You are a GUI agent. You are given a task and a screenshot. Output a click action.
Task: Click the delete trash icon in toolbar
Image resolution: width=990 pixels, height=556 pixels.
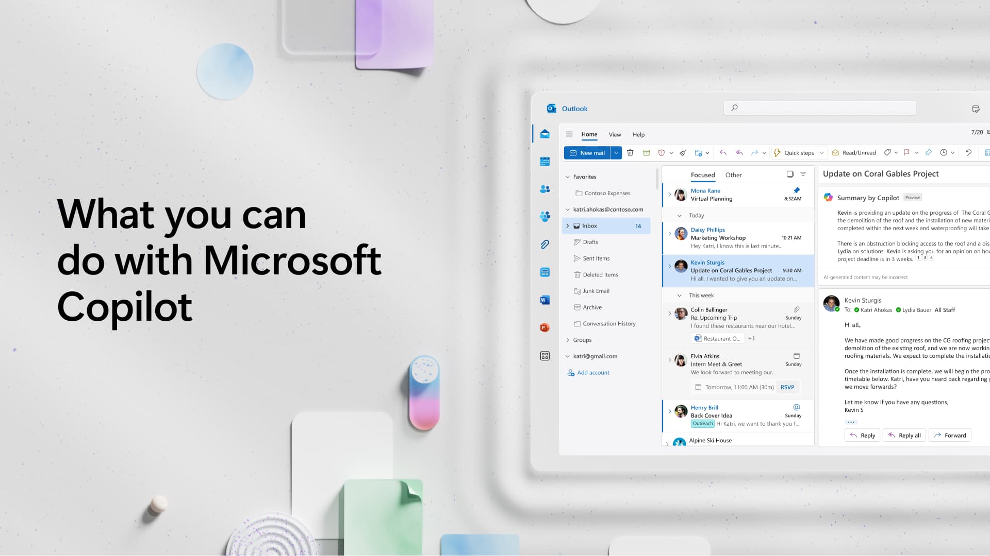(630, 153)
